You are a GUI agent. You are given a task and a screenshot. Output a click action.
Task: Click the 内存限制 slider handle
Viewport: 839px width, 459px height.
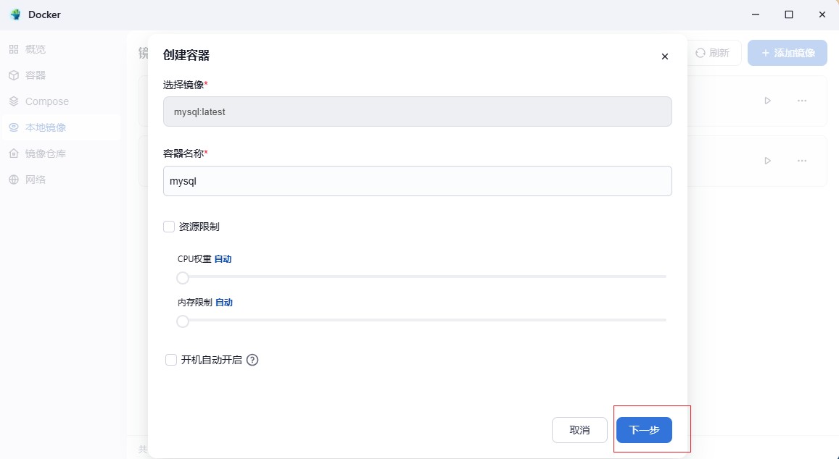pos(183,321)
